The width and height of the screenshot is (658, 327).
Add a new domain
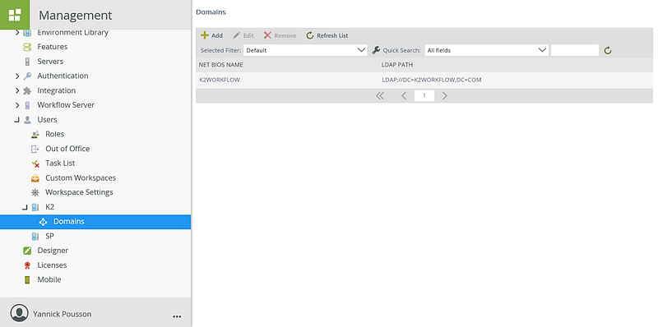212,35
